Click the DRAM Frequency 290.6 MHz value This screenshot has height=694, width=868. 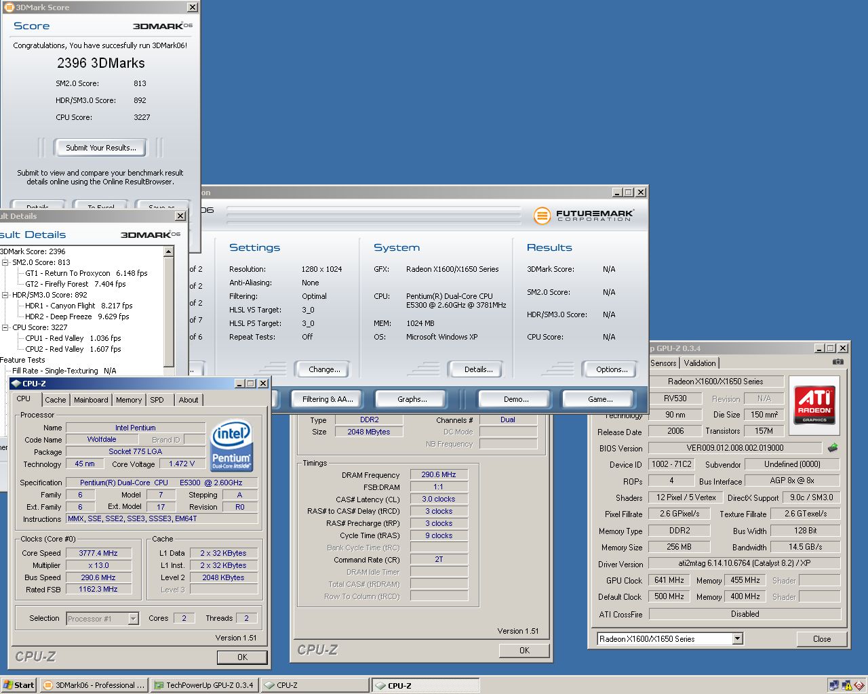pos(439,475)
